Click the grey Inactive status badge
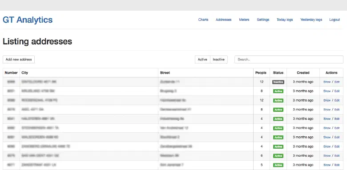The image size is (347, 170). pos(278,82)
